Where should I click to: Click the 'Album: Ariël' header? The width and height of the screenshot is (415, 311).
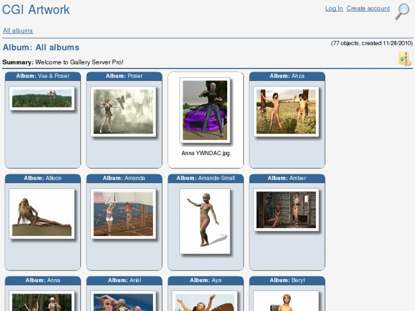point(124,280)
